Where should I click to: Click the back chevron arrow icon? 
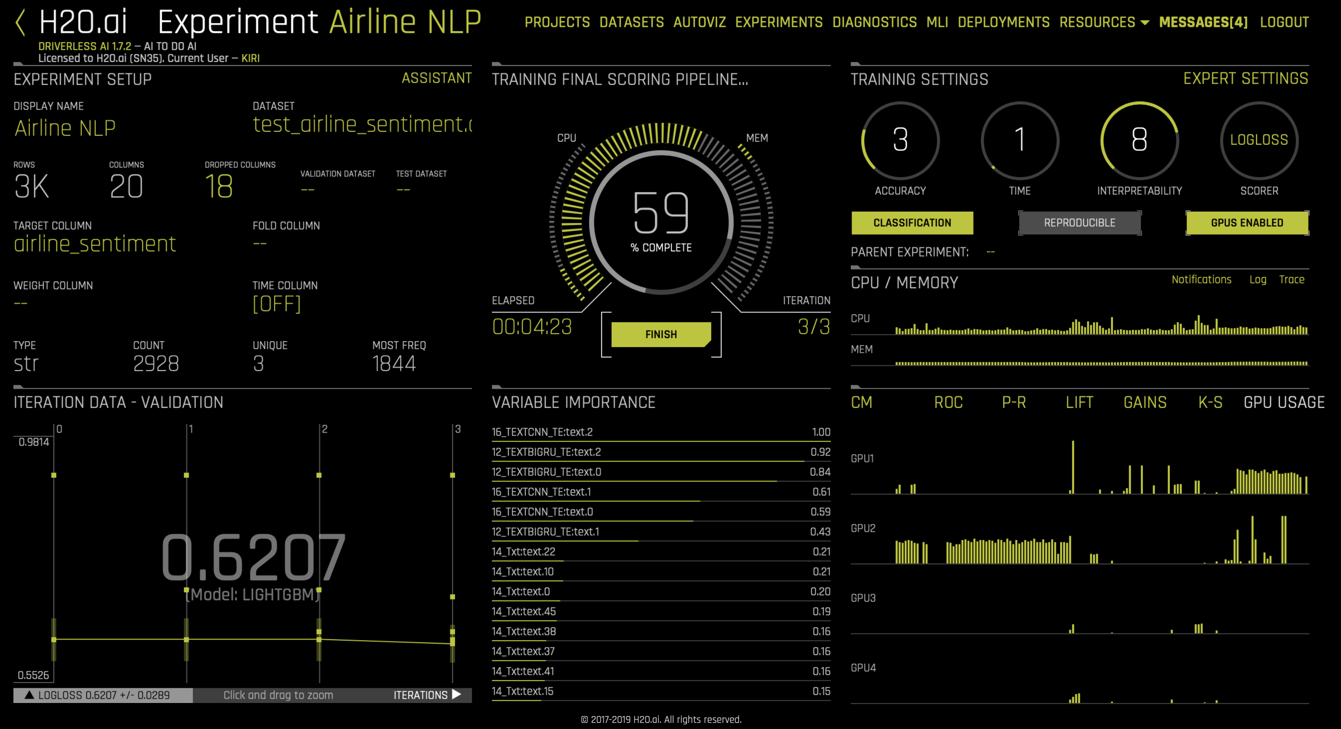pyautogui.click(x=20, y=23)
